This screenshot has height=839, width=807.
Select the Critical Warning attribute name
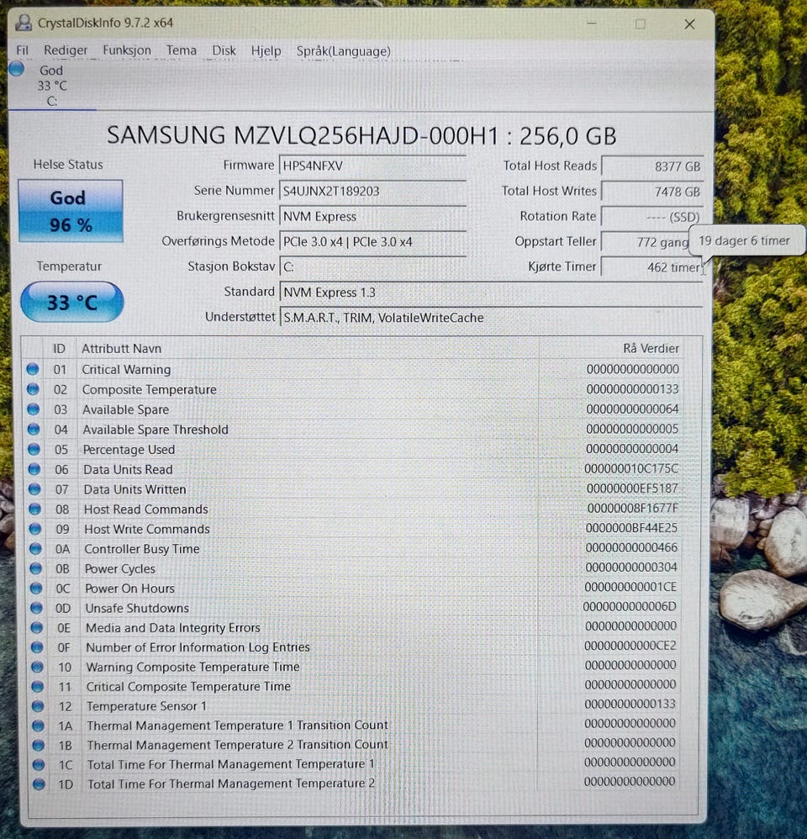coord(126,369)
